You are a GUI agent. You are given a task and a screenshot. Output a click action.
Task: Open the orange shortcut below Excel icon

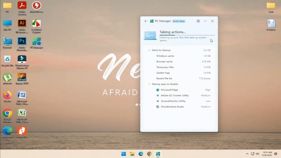(22, 133)
